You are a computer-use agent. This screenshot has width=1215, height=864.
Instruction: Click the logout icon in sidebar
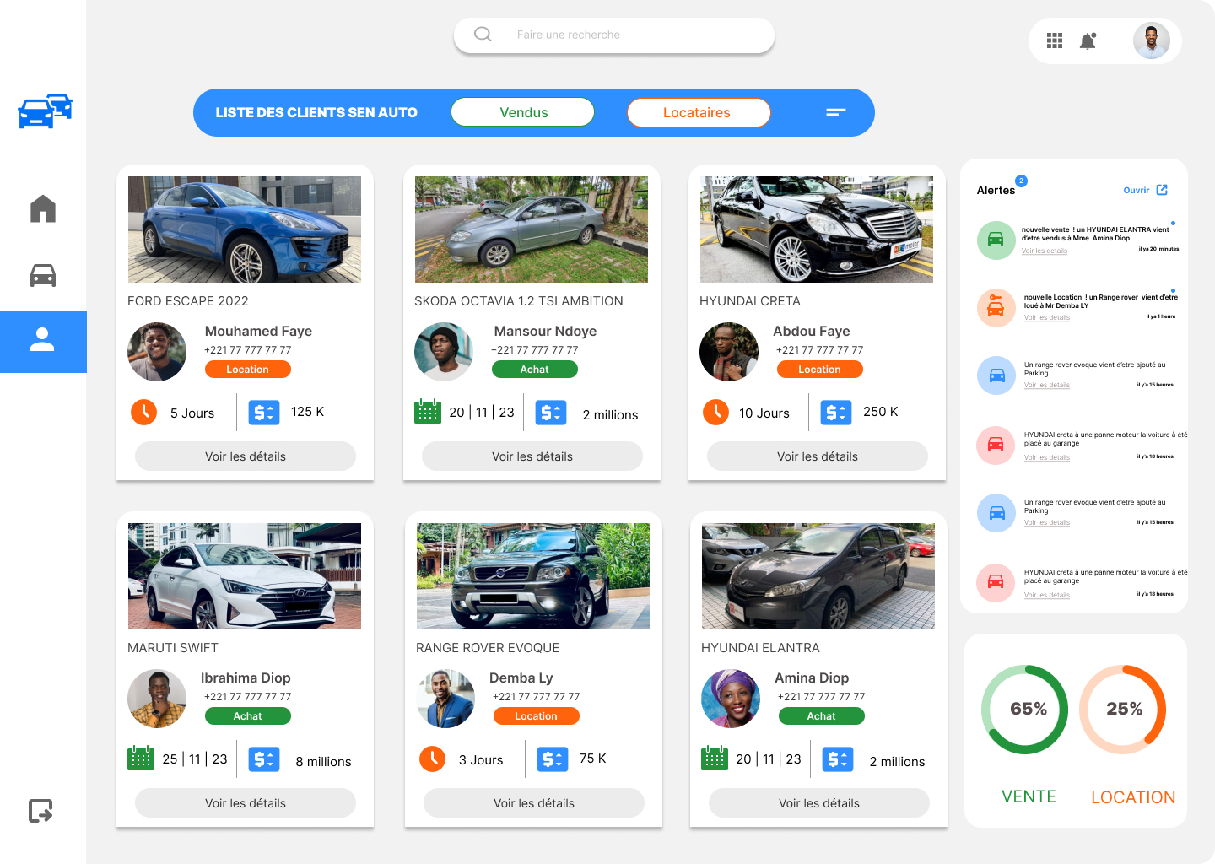click(x=41, y=811)
